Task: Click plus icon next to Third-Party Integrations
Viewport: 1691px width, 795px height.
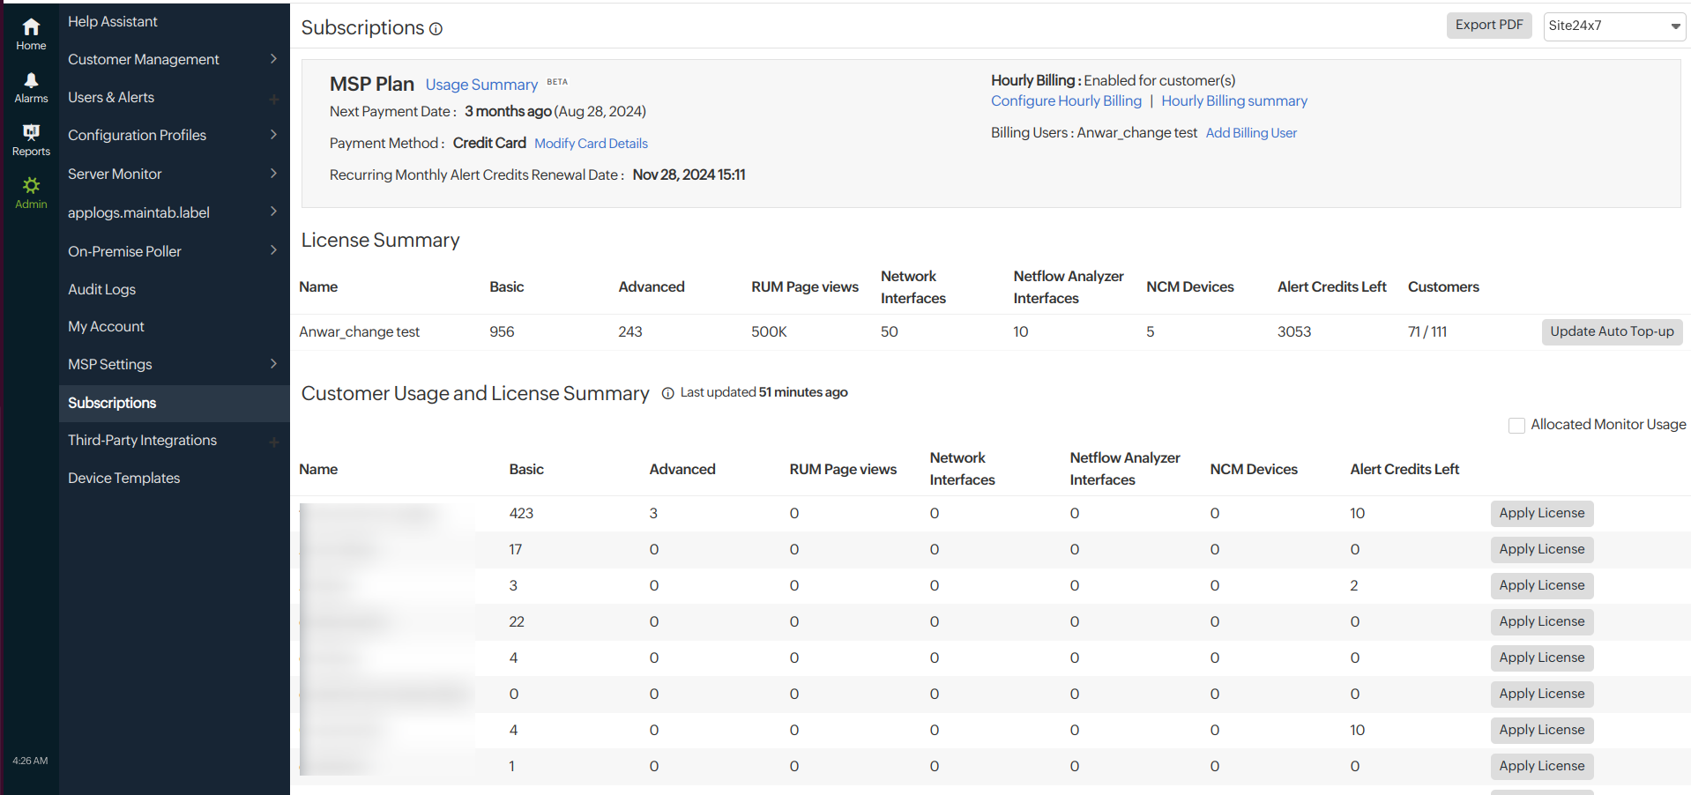Action: 273,442
